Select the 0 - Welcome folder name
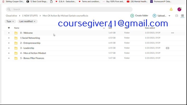The height and width of the screenshot is (105, 187). pos(26,33)
